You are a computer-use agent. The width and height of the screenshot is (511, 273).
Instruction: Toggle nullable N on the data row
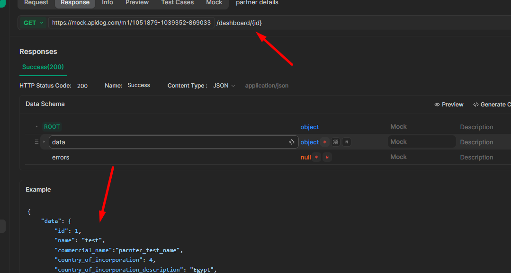click(346, 142)
